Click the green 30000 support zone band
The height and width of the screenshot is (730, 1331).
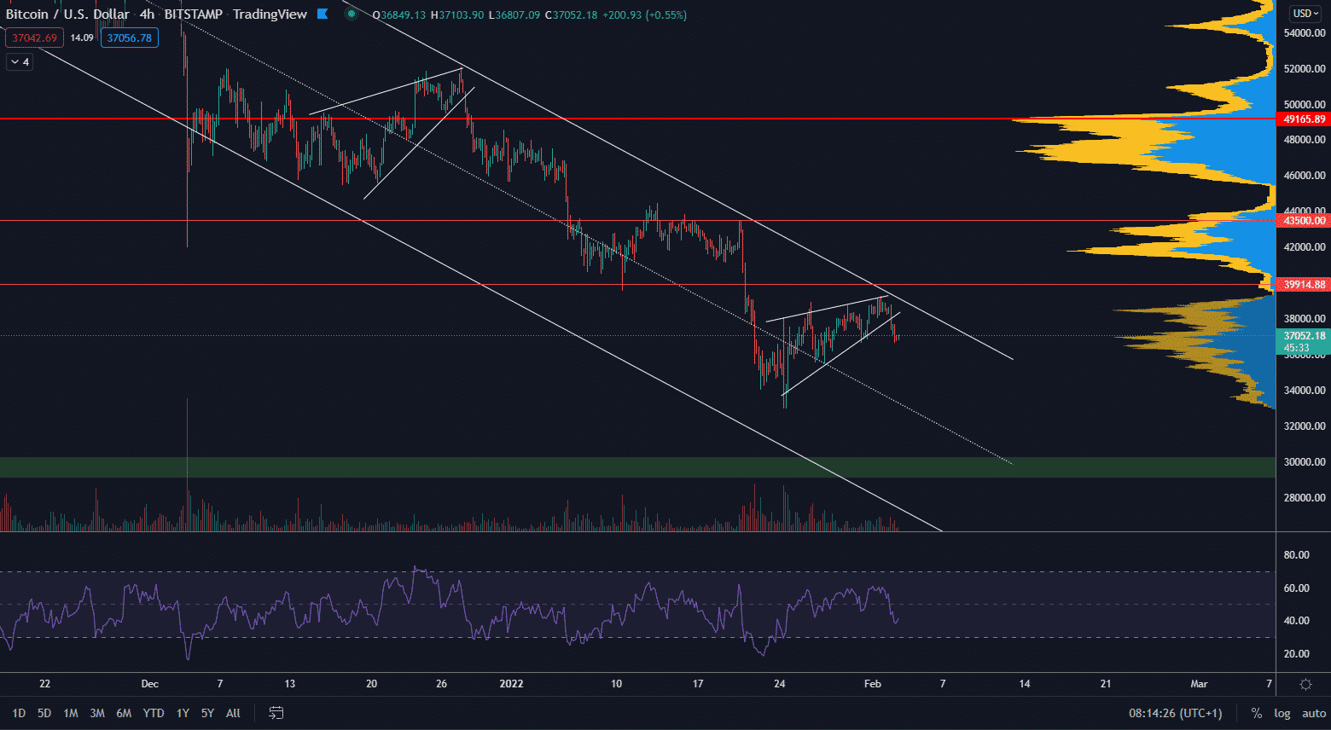coord(512,467)
